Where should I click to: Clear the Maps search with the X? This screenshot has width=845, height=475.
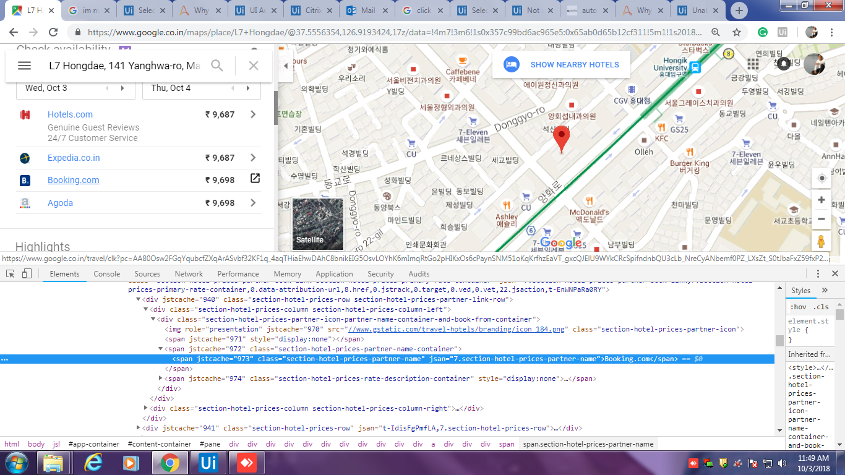[254, 66]
